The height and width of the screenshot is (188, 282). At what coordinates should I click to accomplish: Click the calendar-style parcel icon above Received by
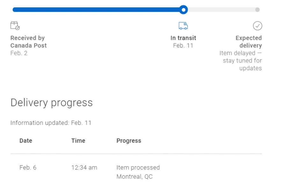click(x=15, y=26)
